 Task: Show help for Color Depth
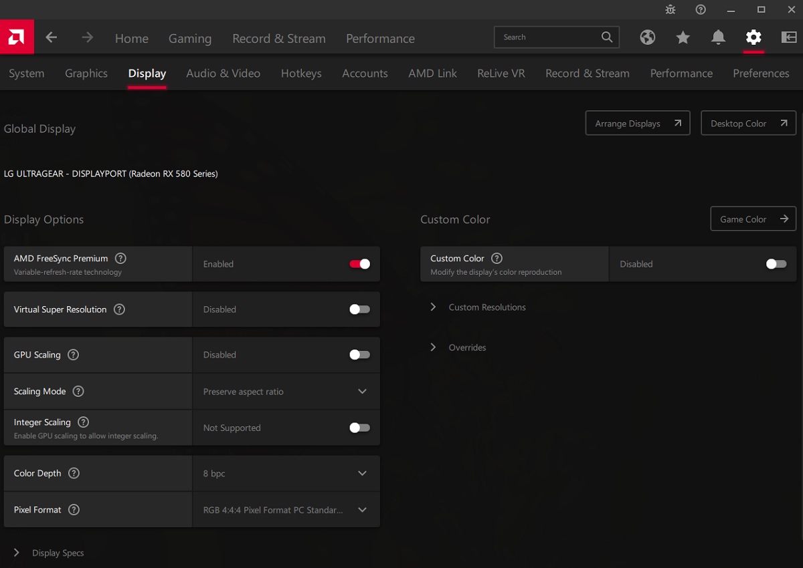point(74,473)
